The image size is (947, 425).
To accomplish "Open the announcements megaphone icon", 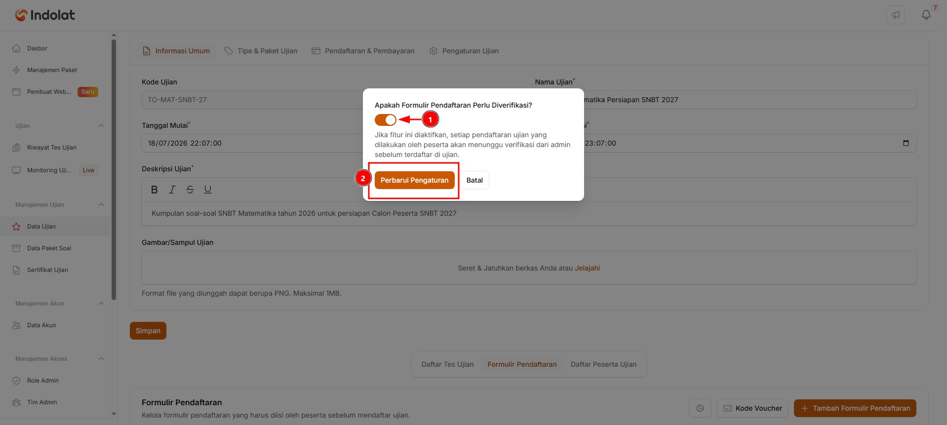I will coord(895,15).
